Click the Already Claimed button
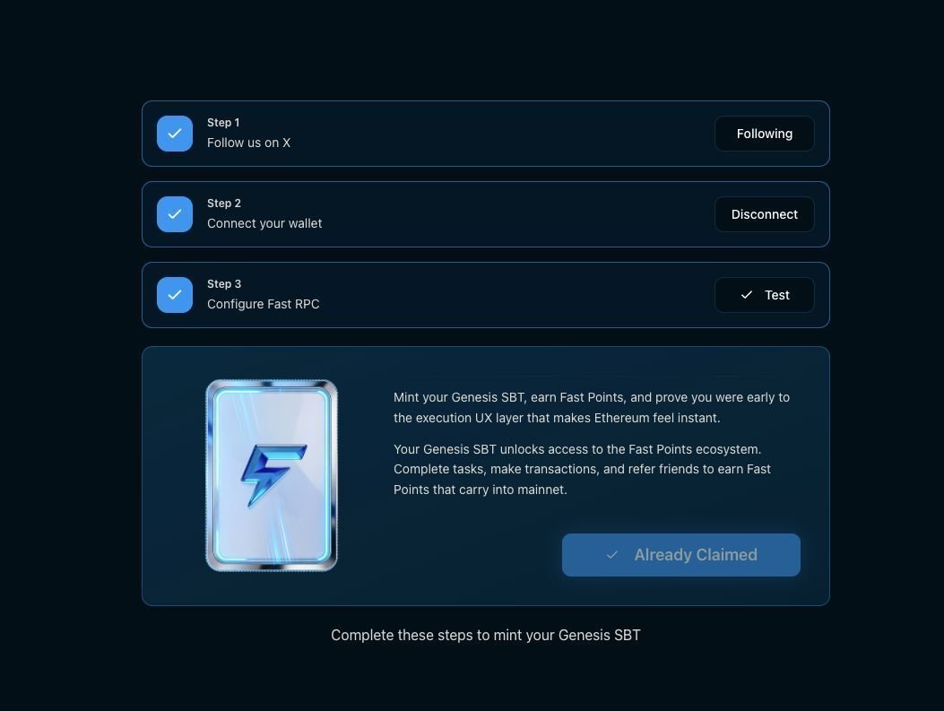The height and width of the screenshot is (711, 944). [681, 555]
